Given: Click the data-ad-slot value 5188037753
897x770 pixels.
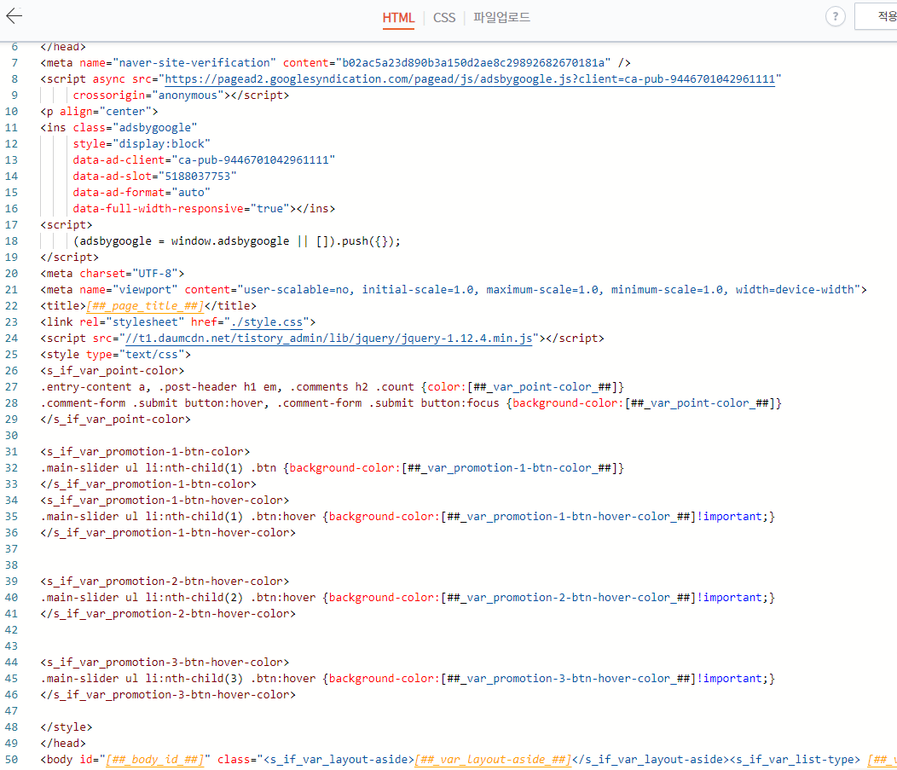Looking at the screenshot, I should click(197, 177).
